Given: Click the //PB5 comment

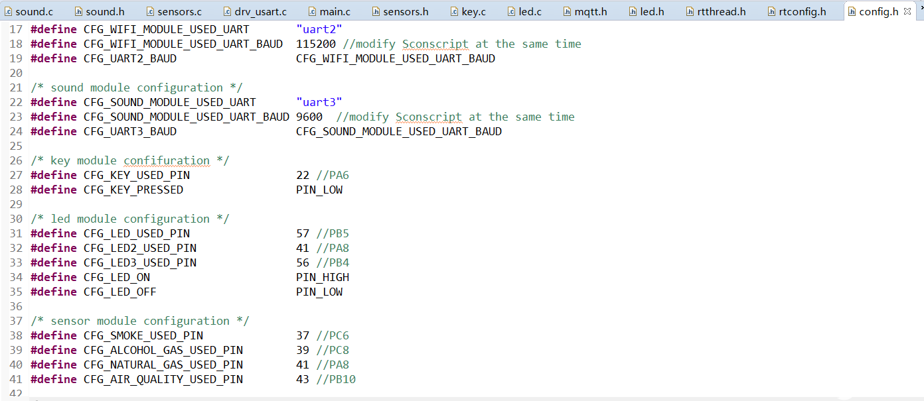Looking at the screenshot, I should pos(333,233).
